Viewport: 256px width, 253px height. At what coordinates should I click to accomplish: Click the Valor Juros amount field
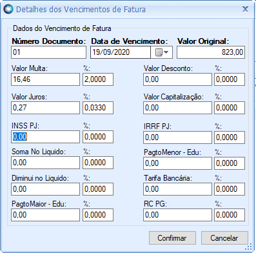coord(45,108)
